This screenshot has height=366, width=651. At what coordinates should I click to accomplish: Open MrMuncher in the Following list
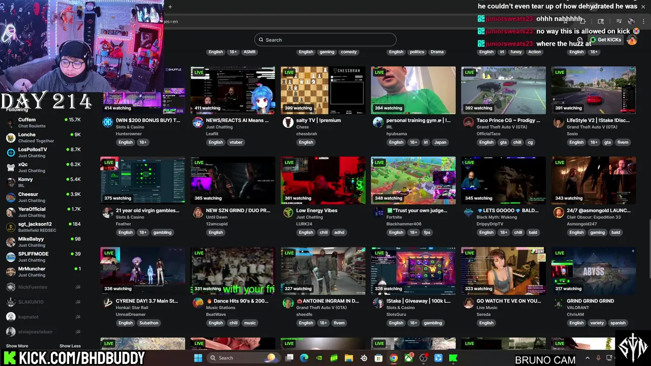point(43,271)
